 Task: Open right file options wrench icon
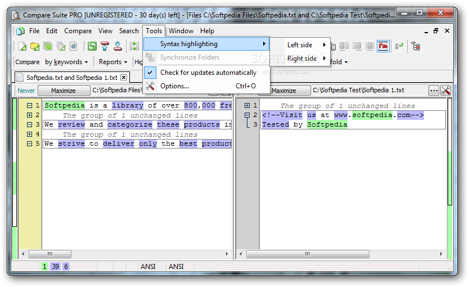tap(445, 90)
